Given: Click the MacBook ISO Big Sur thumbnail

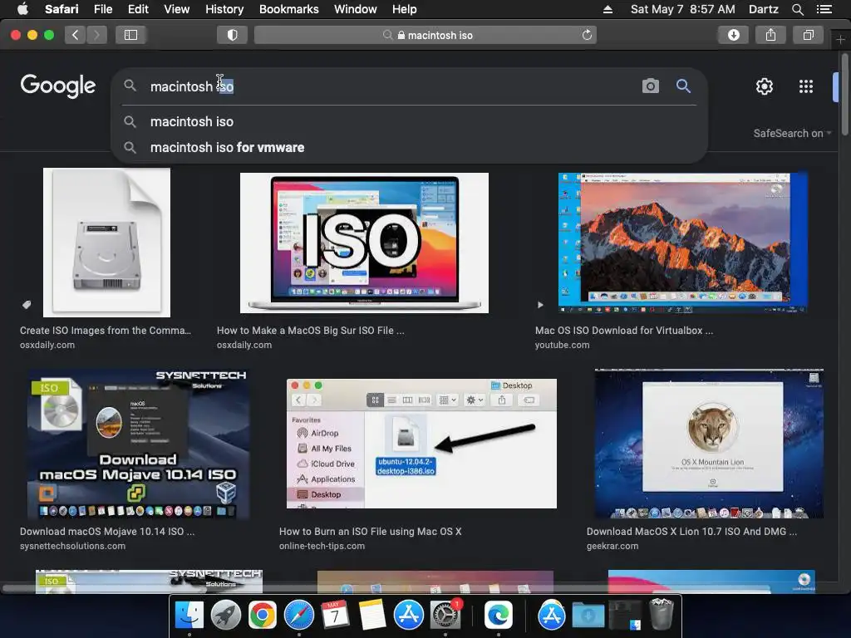Looking at the screenshot, I should [x=364, y=243].
